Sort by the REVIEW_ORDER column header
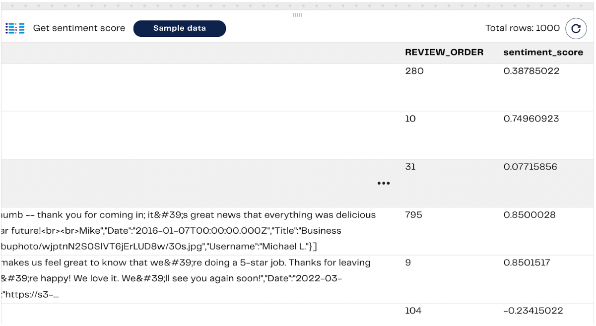 click(x=444, y=52)
